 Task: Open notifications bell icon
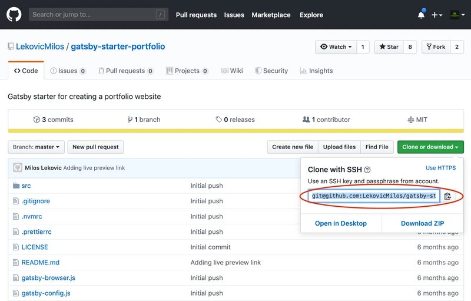pos(421,14)
